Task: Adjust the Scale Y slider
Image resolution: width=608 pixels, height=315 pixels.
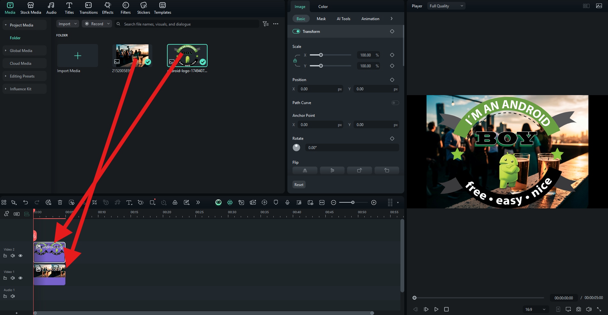Action: coord(331,66)
